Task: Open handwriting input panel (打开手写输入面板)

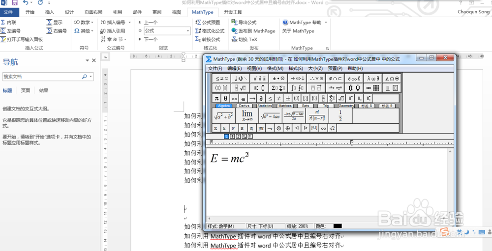Action: [22, 39]
